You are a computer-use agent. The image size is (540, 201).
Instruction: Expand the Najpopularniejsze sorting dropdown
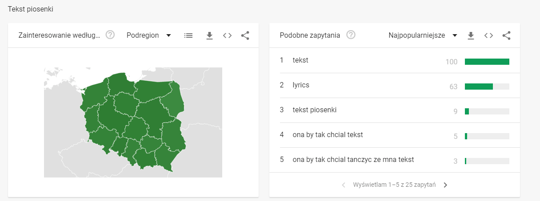[x=423, y=35]
